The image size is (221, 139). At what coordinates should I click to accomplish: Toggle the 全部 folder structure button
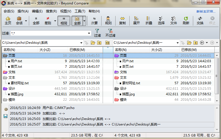(77, 21)
